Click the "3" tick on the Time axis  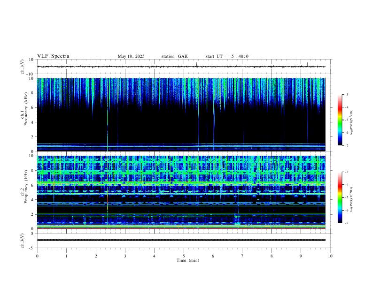pyautogui.click(x=125, y=256)
